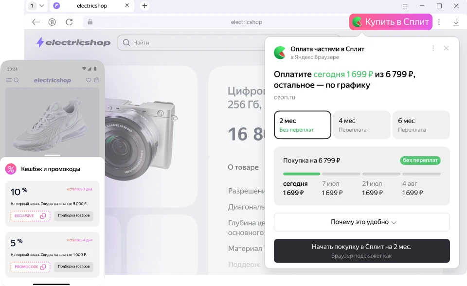The image size is (467, 286).
Task: Select the 2 мес payment plan
Action: [x=302, y=125]
